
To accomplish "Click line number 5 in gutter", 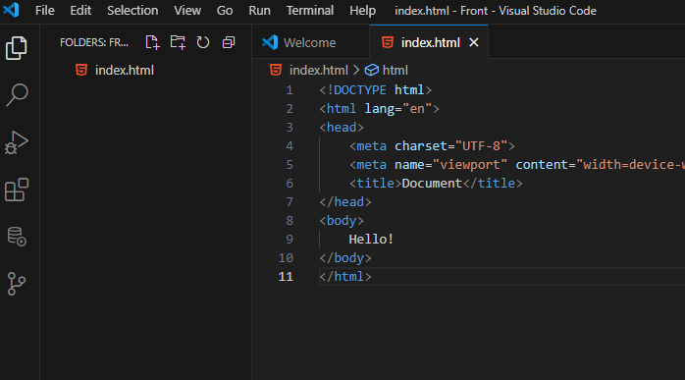I will pyautogui.click(x=290, y=165).
